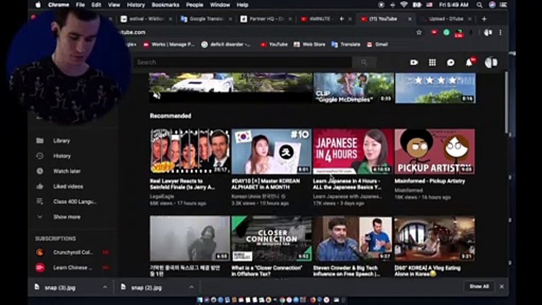Image resolution: width=542 pixels, height=305 pixels.
Task: Open the Translate bookmark
Action: point(346,44)
